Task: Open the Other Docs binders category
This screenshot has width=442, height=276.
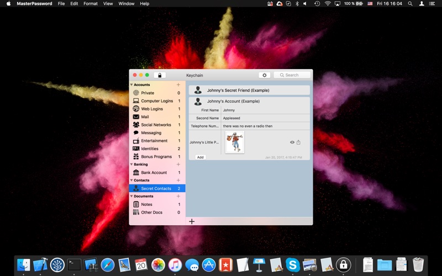Action: click(x=157, y=213)
